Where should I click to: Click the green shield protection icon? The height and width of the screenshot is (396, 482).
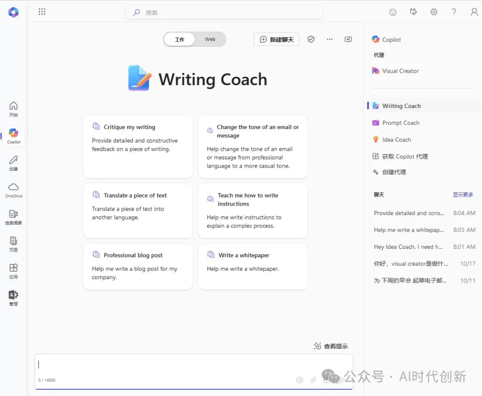click(311, 39)
